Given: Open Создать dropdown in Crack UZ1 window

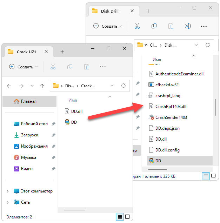Looking at the screenshot, I should (x=24, y=67).
